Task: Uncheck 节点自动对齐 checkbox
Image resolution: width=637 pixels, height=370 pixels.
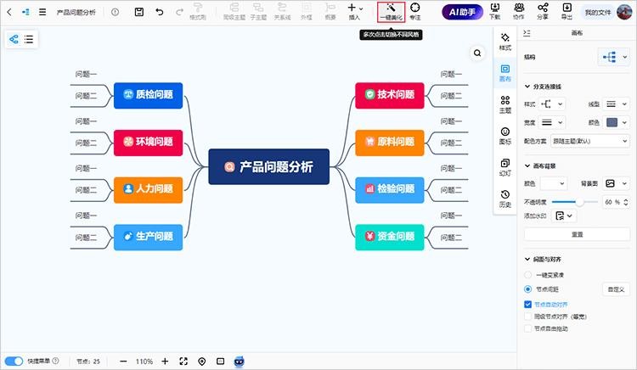Action: click(x=528, y=303)
